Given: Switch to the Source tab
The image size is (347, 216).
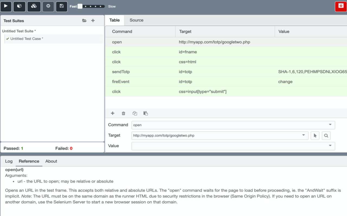Looking at the screenshot, I should tap(136, 20).
